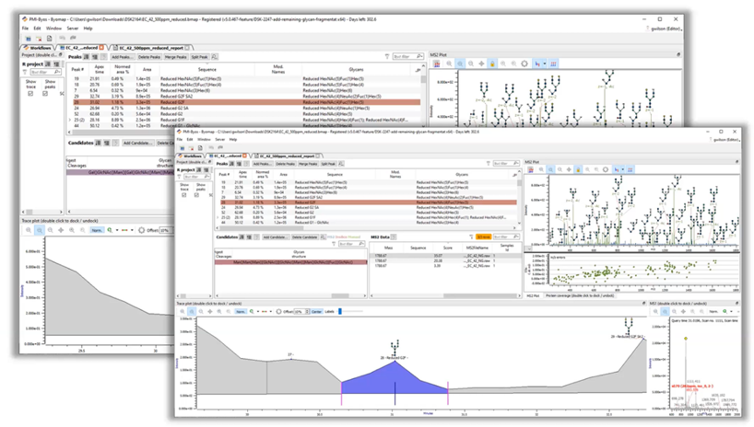
Task: Click the first zoom icon in front trace toolbar
Action: (183, 312)
